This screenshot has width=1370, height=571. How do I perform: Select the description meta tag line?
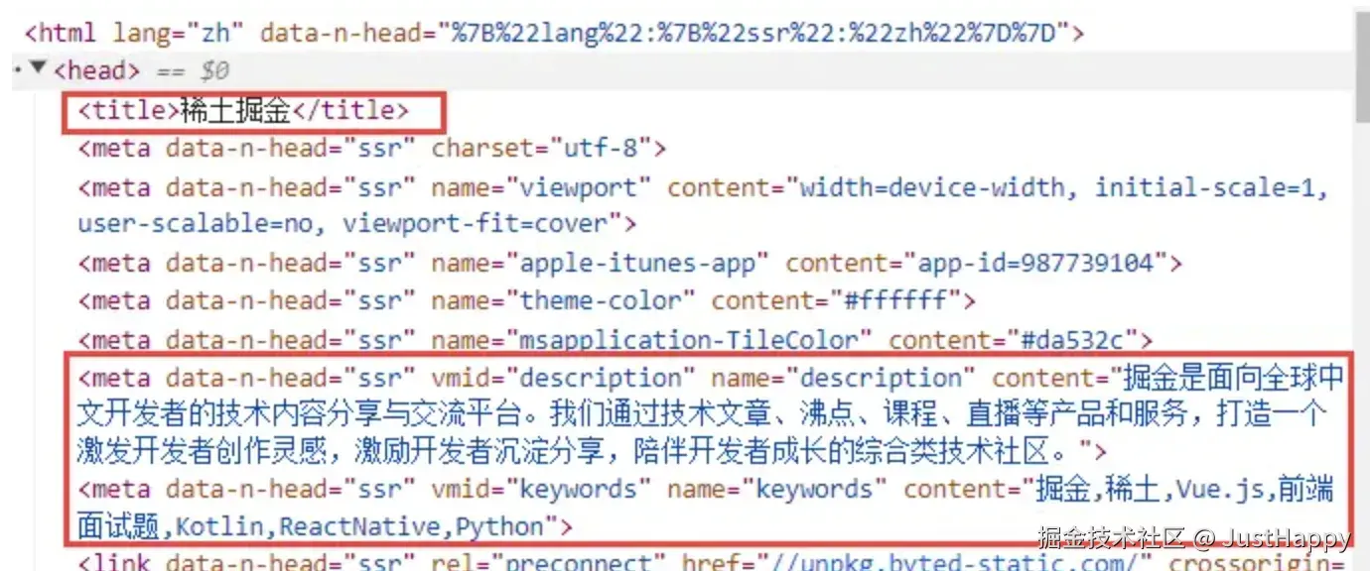(710, 414)
